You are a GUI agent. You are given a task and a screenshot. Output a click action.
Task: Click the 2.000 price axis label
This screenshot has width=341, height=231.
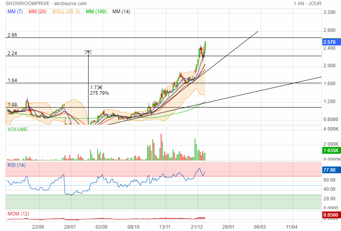[x=329, y=66]
